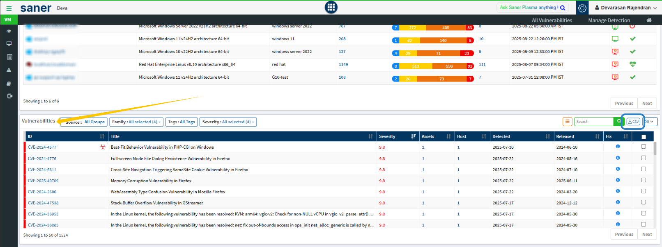Select the checkbox for CVE-2024-6611 row
This screenshot has width=662, height=247.
tap(644, 169)
